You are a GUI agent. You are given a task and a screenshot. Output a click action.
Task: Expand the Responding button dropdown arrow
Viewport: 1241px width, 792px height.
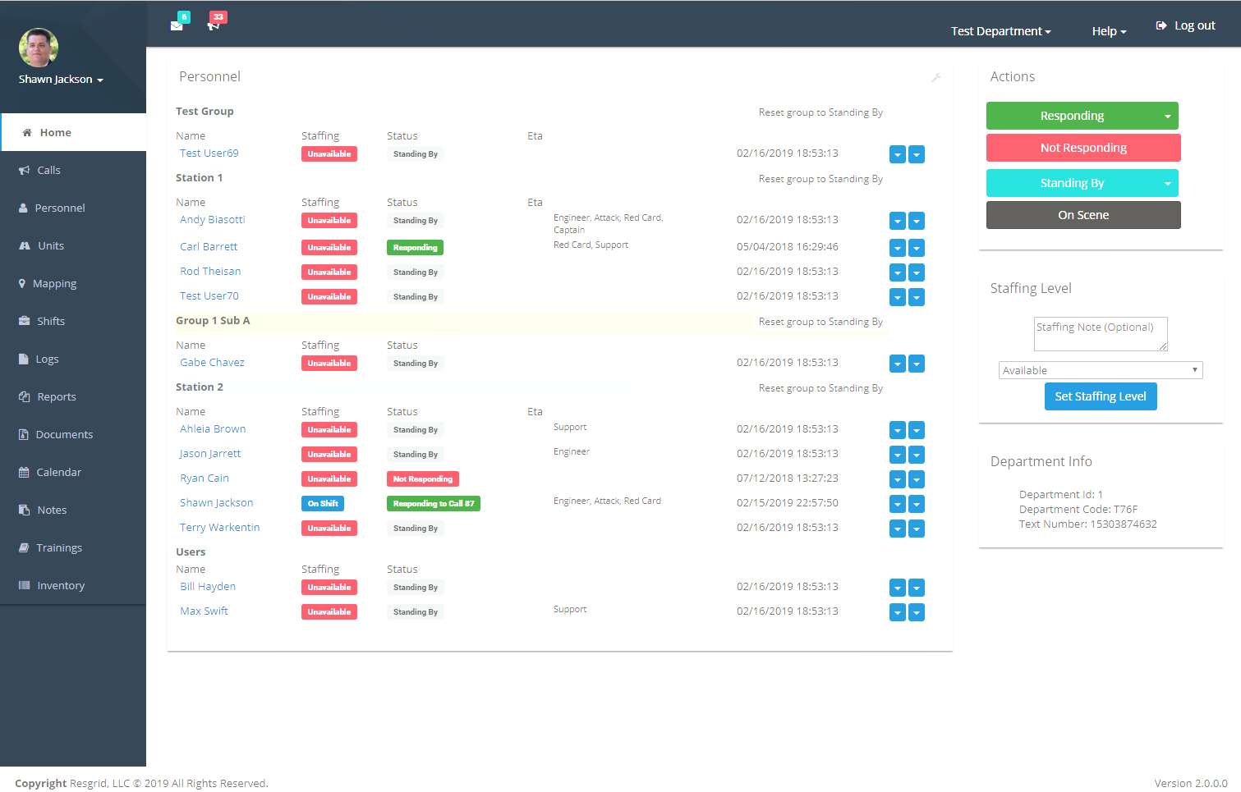pyautogui.click(x=1167, y=116)
